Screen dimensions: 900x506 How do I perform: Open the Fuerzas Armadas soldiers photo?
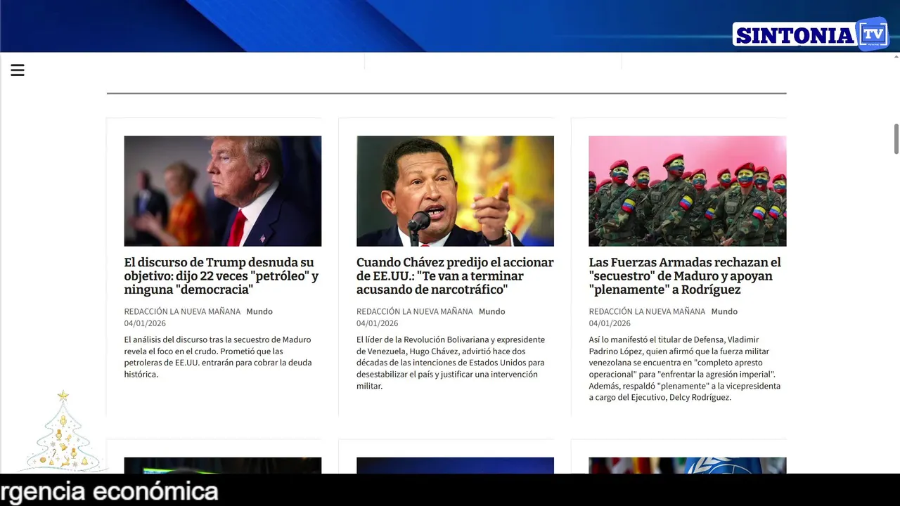coord(688,191)
